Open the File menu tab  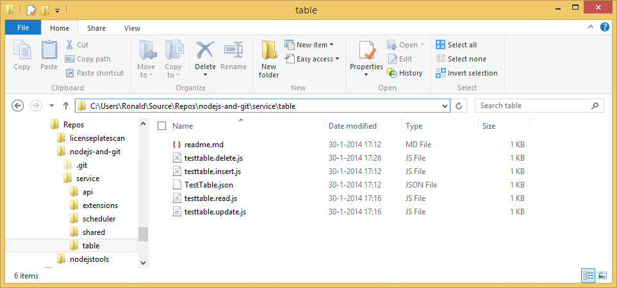coord(23,28)
